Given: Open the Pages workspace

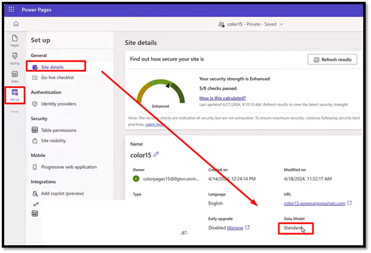Looking at the screenshot, I should tap(15, 40).
